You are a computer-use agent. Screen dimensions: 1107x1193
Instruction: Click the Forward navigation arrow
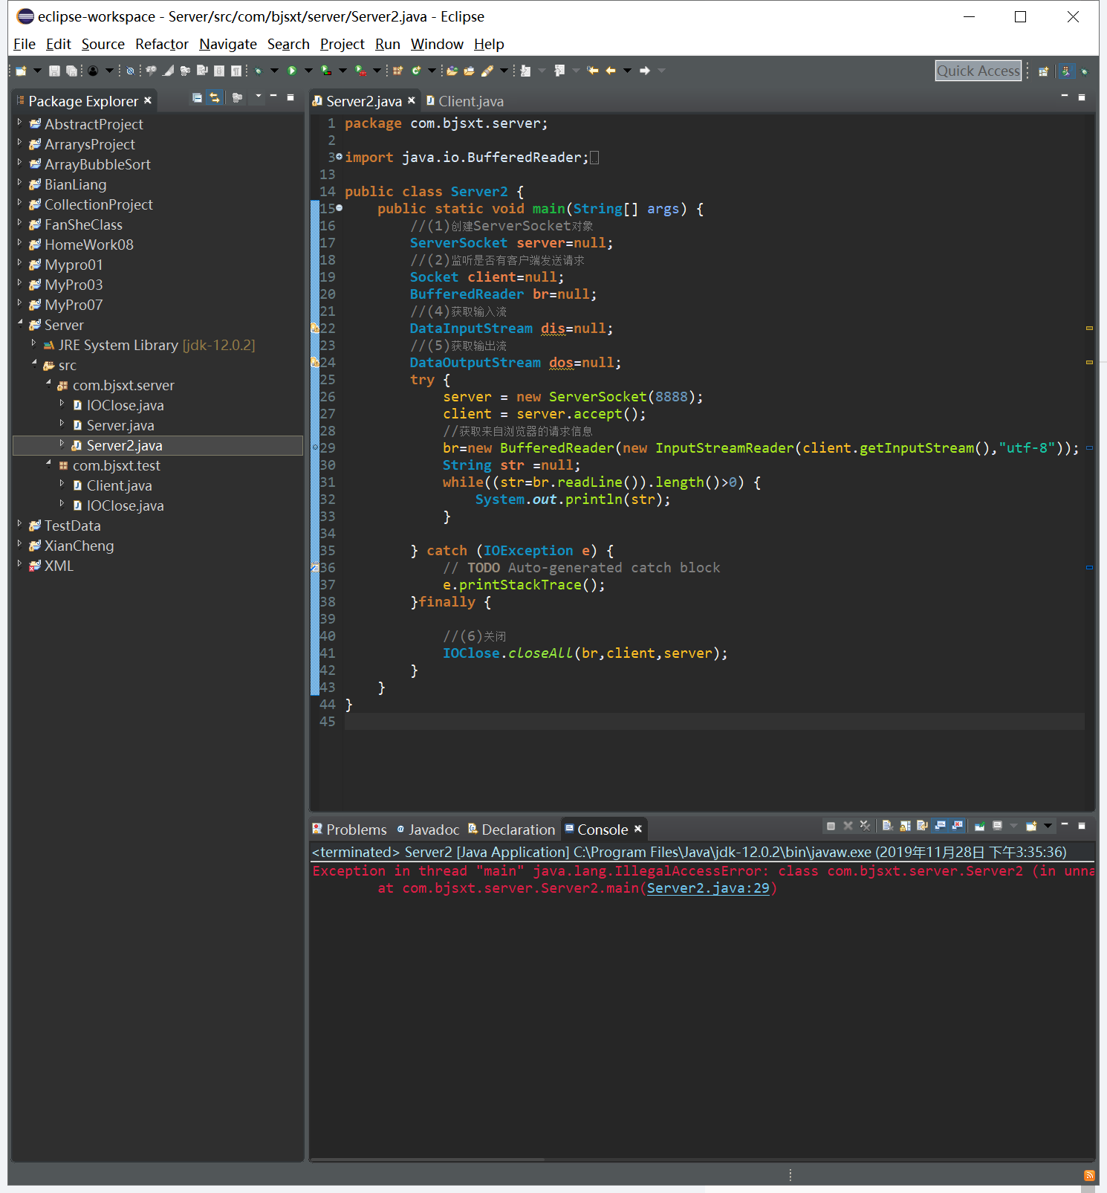point(644,71)
